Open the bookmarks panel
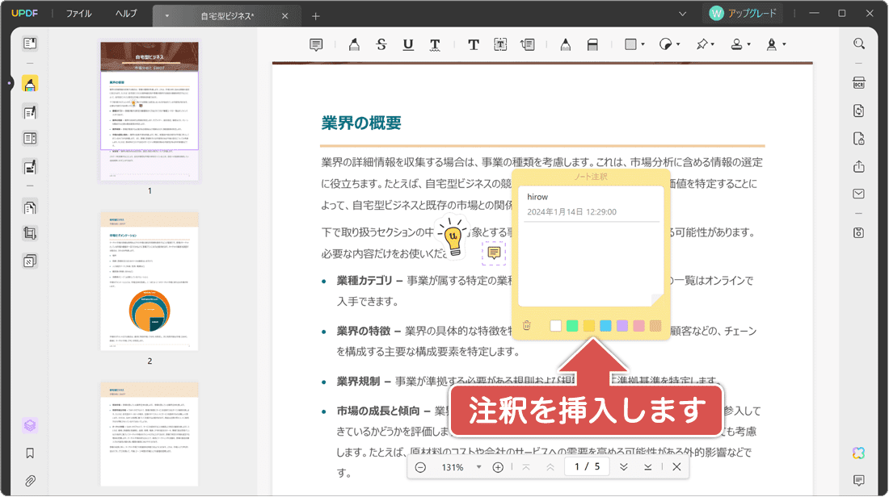889x497 pixels. pyautogui.click(x=30, y=453)
